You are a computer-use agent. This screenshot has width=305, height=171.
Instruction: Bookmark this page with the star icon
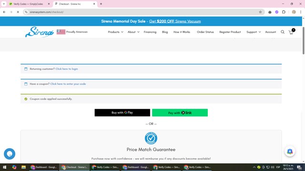[x=260, y=12]
